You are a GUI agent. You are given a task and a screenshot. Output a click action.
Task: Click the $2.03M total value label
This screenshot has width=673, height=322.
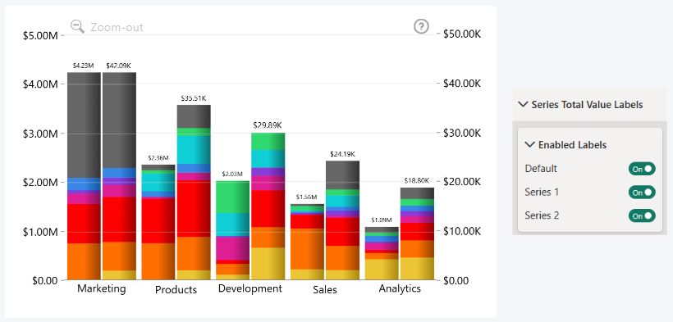tap(232, 174)
